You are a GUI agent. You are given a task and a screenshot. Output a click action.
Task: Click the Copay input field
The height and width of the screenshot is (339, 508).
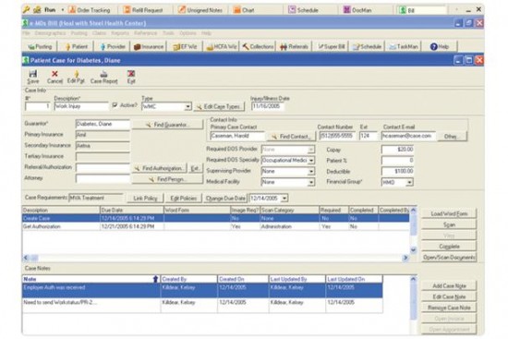pyautogui.click(x=397, y=150)
